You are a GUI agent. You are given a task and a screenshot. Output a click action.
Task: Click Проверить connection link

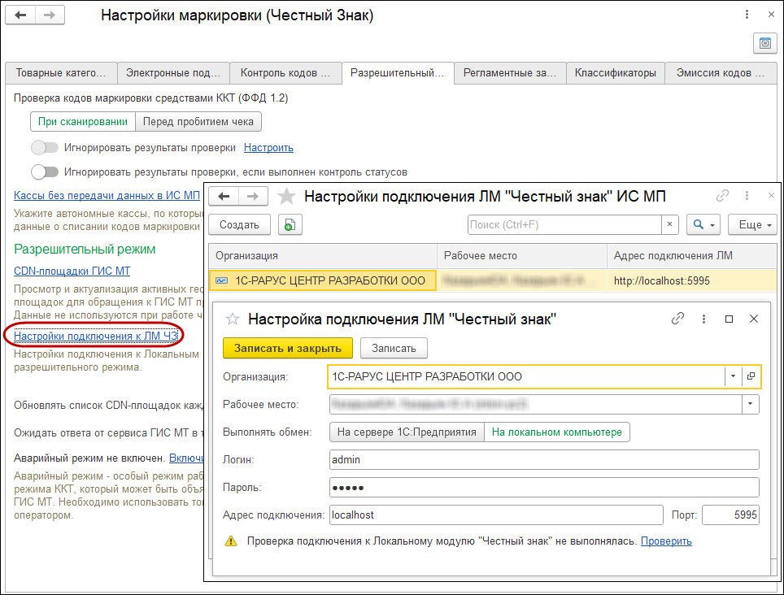666,541
